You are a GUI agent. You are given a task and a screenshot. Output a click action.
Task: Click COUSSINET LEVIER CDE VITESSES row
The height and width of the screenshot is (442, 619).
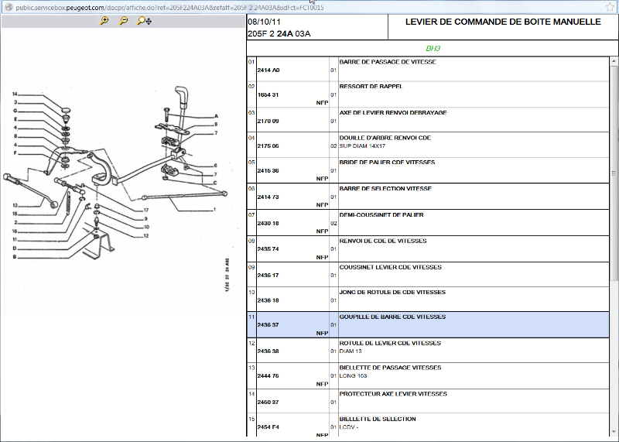click(428, 275)
